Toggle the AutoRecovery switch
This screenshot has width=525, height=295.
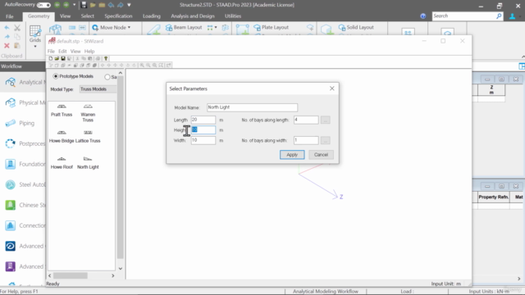click(x=43, y=5)
